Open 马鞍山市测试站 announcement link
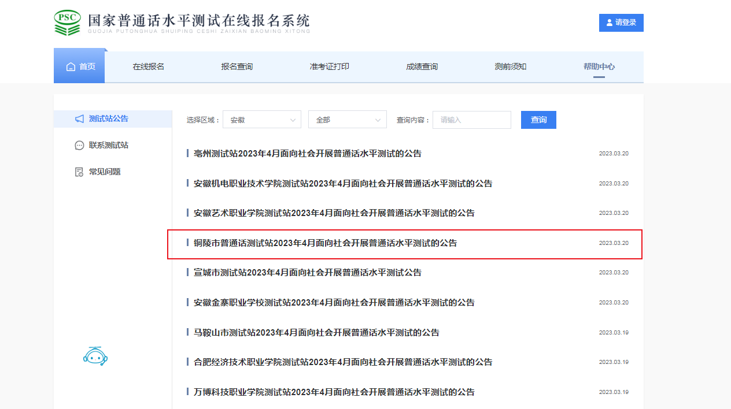Image resolution: width=731 pixels, height=409 pixels. click(x=316, y=333)
